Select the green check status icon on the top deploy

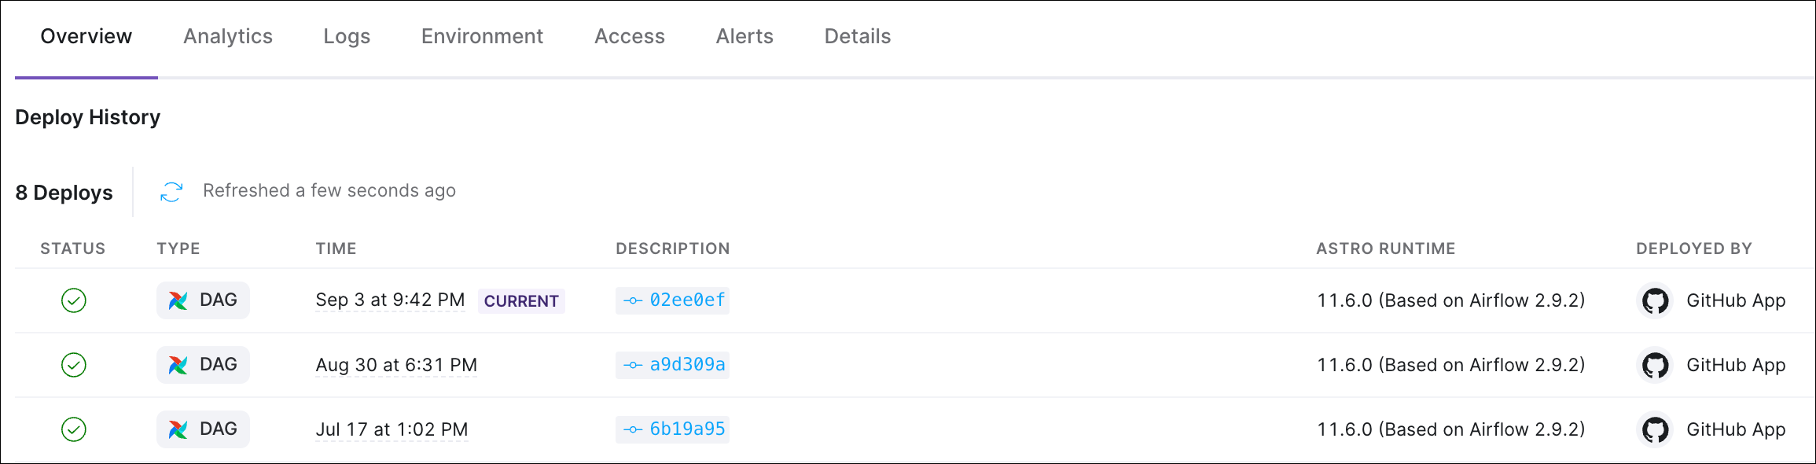pyautogui.click(x=73, y=301)
